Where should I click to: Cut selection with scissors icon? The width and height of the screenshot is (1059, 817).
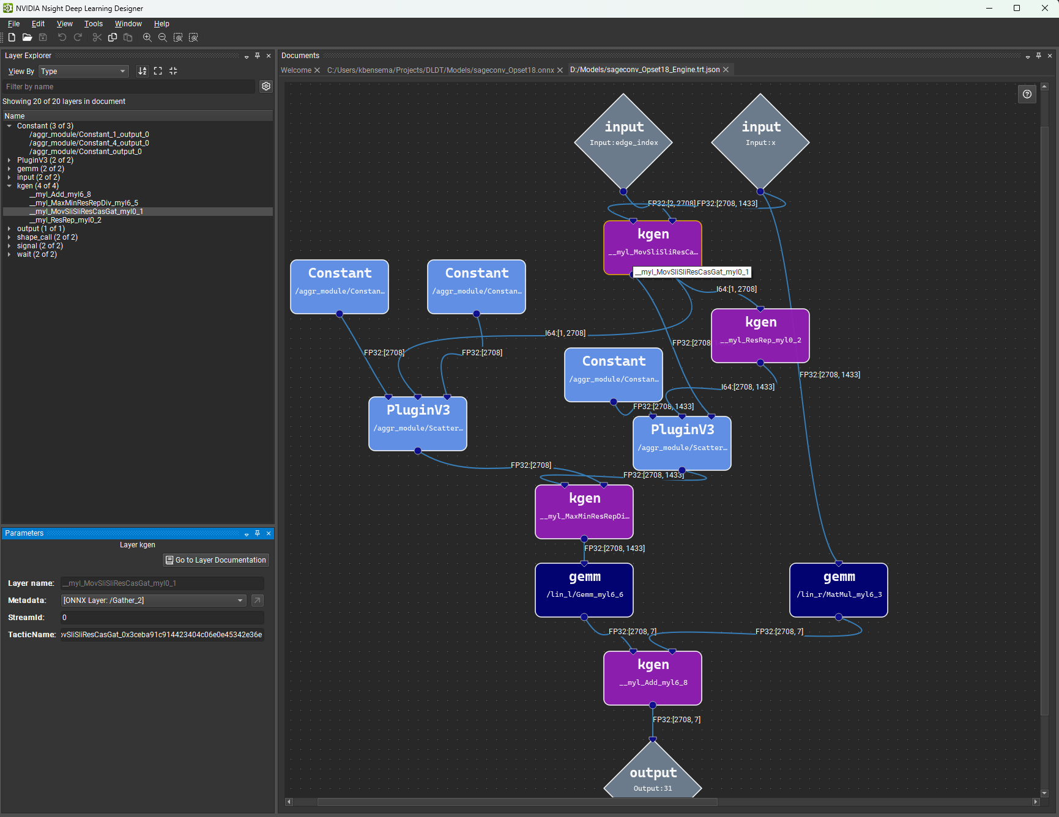(x=97, y=37)
